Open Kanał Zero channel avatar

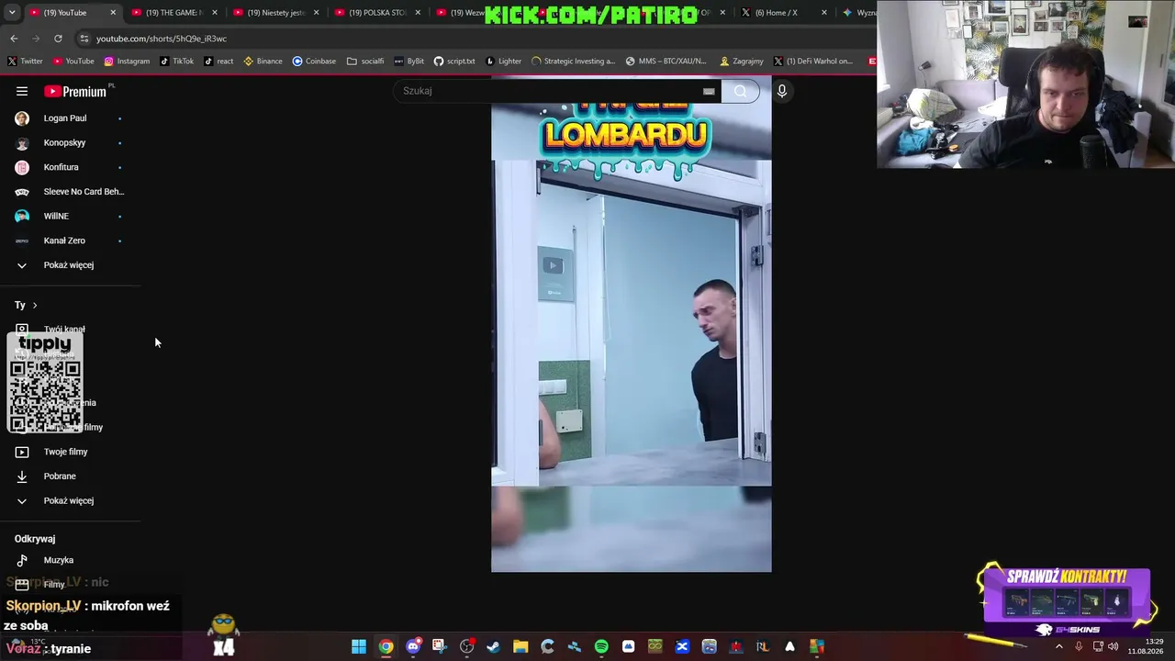click(22, 241)
